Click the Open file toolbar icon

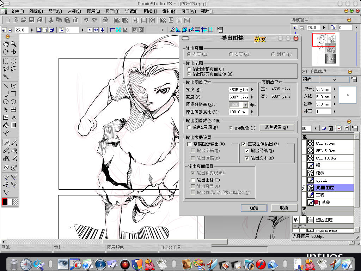(x=24, y=20)
